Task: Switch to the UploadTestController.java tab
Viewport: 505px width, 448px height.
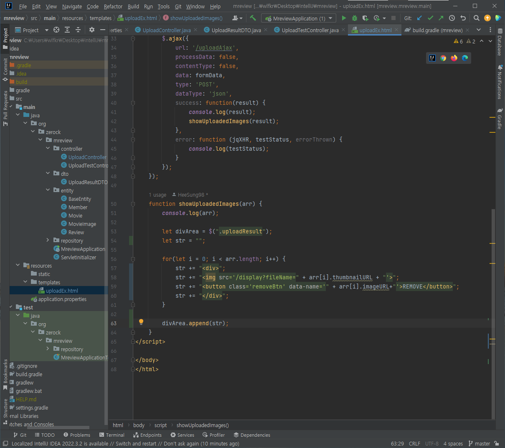Action: pyautogui.click(x=310, y=30)
